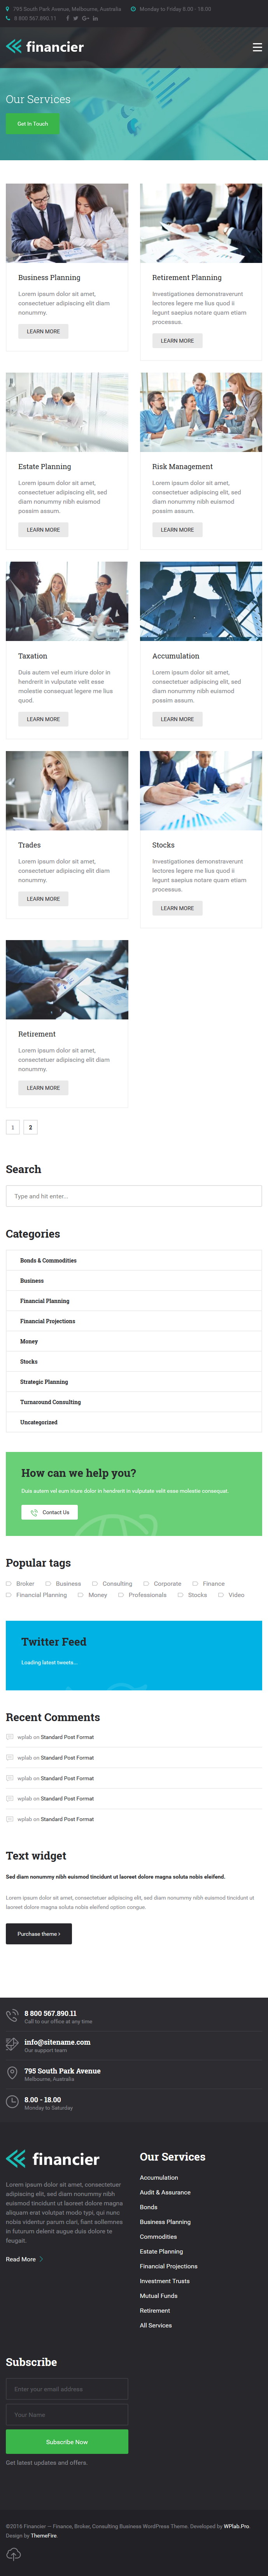268x2576 pixels.
Task: Click the email address subscribe field
Action: (67, 2389)
